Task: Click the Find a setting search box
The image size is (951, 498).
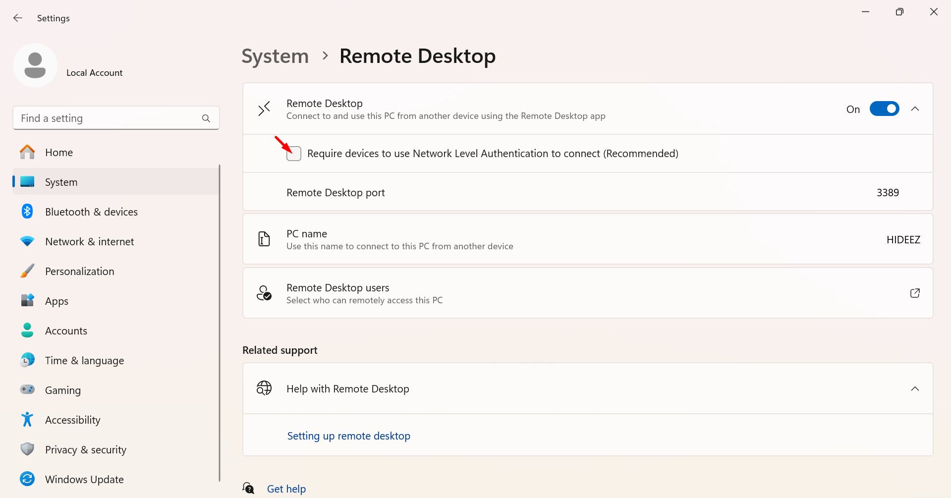Action: point(109,118)
